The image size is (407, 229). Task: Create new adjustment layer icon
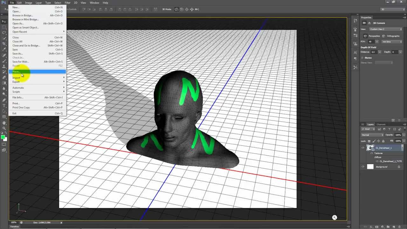coord(383,227)
